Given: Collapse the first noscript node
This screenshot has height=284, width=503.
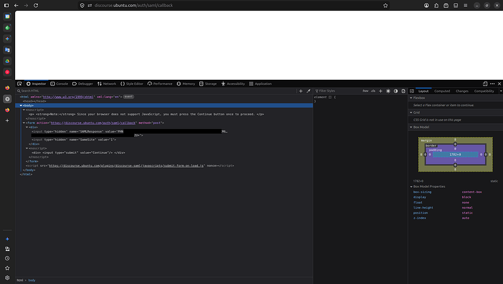Looking at the screenshot, I should point(24,110).
